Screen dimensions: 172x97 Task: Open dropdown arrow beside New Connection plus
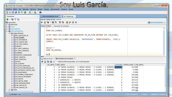(10, 19)
